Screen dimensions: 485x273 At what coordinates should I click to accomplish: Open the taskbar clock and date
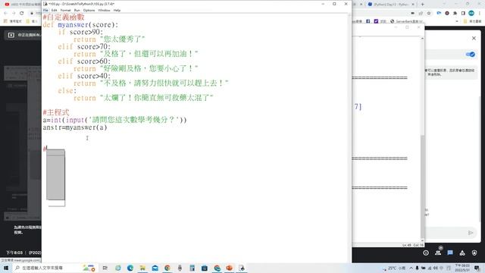coord(462,268)
